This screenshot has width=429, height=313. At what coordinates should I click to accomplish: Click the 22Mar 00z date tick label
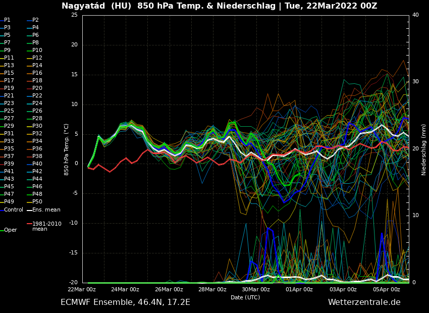click(x=82, y=290)
